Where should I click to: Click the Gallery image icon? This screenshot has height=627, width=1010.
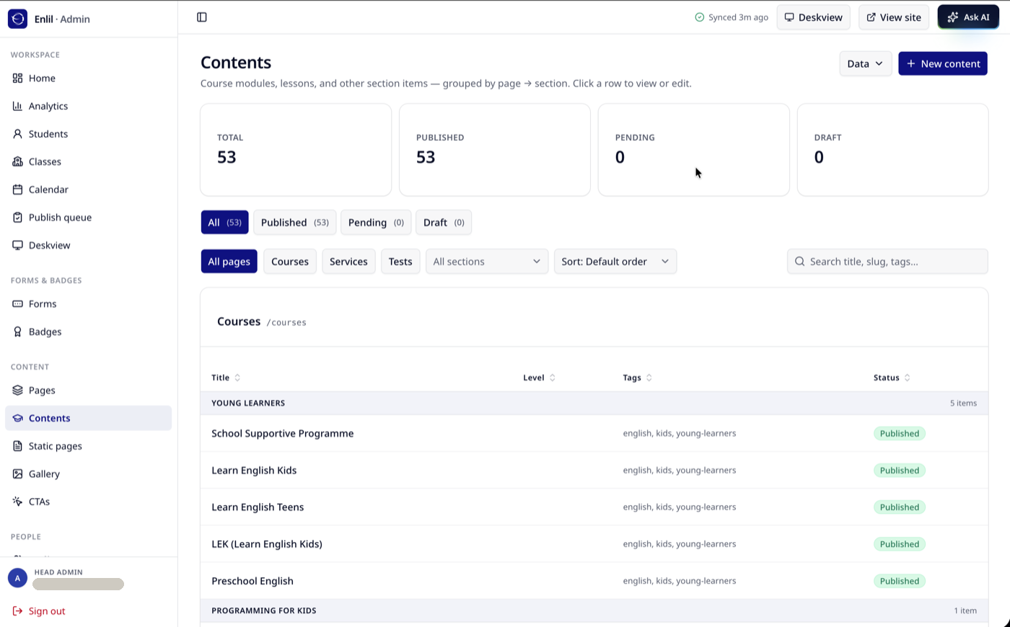click(17, 473)
